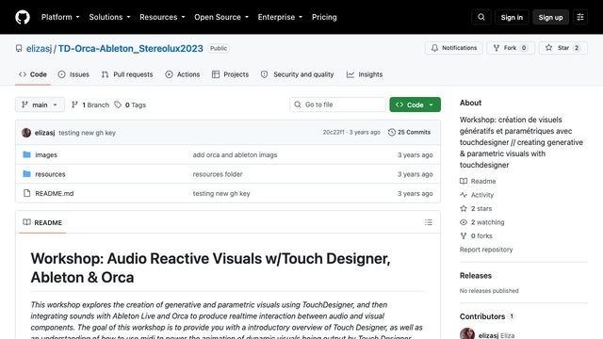Open the README.md file name
603x339 pixels.
[x=55, y=193]
